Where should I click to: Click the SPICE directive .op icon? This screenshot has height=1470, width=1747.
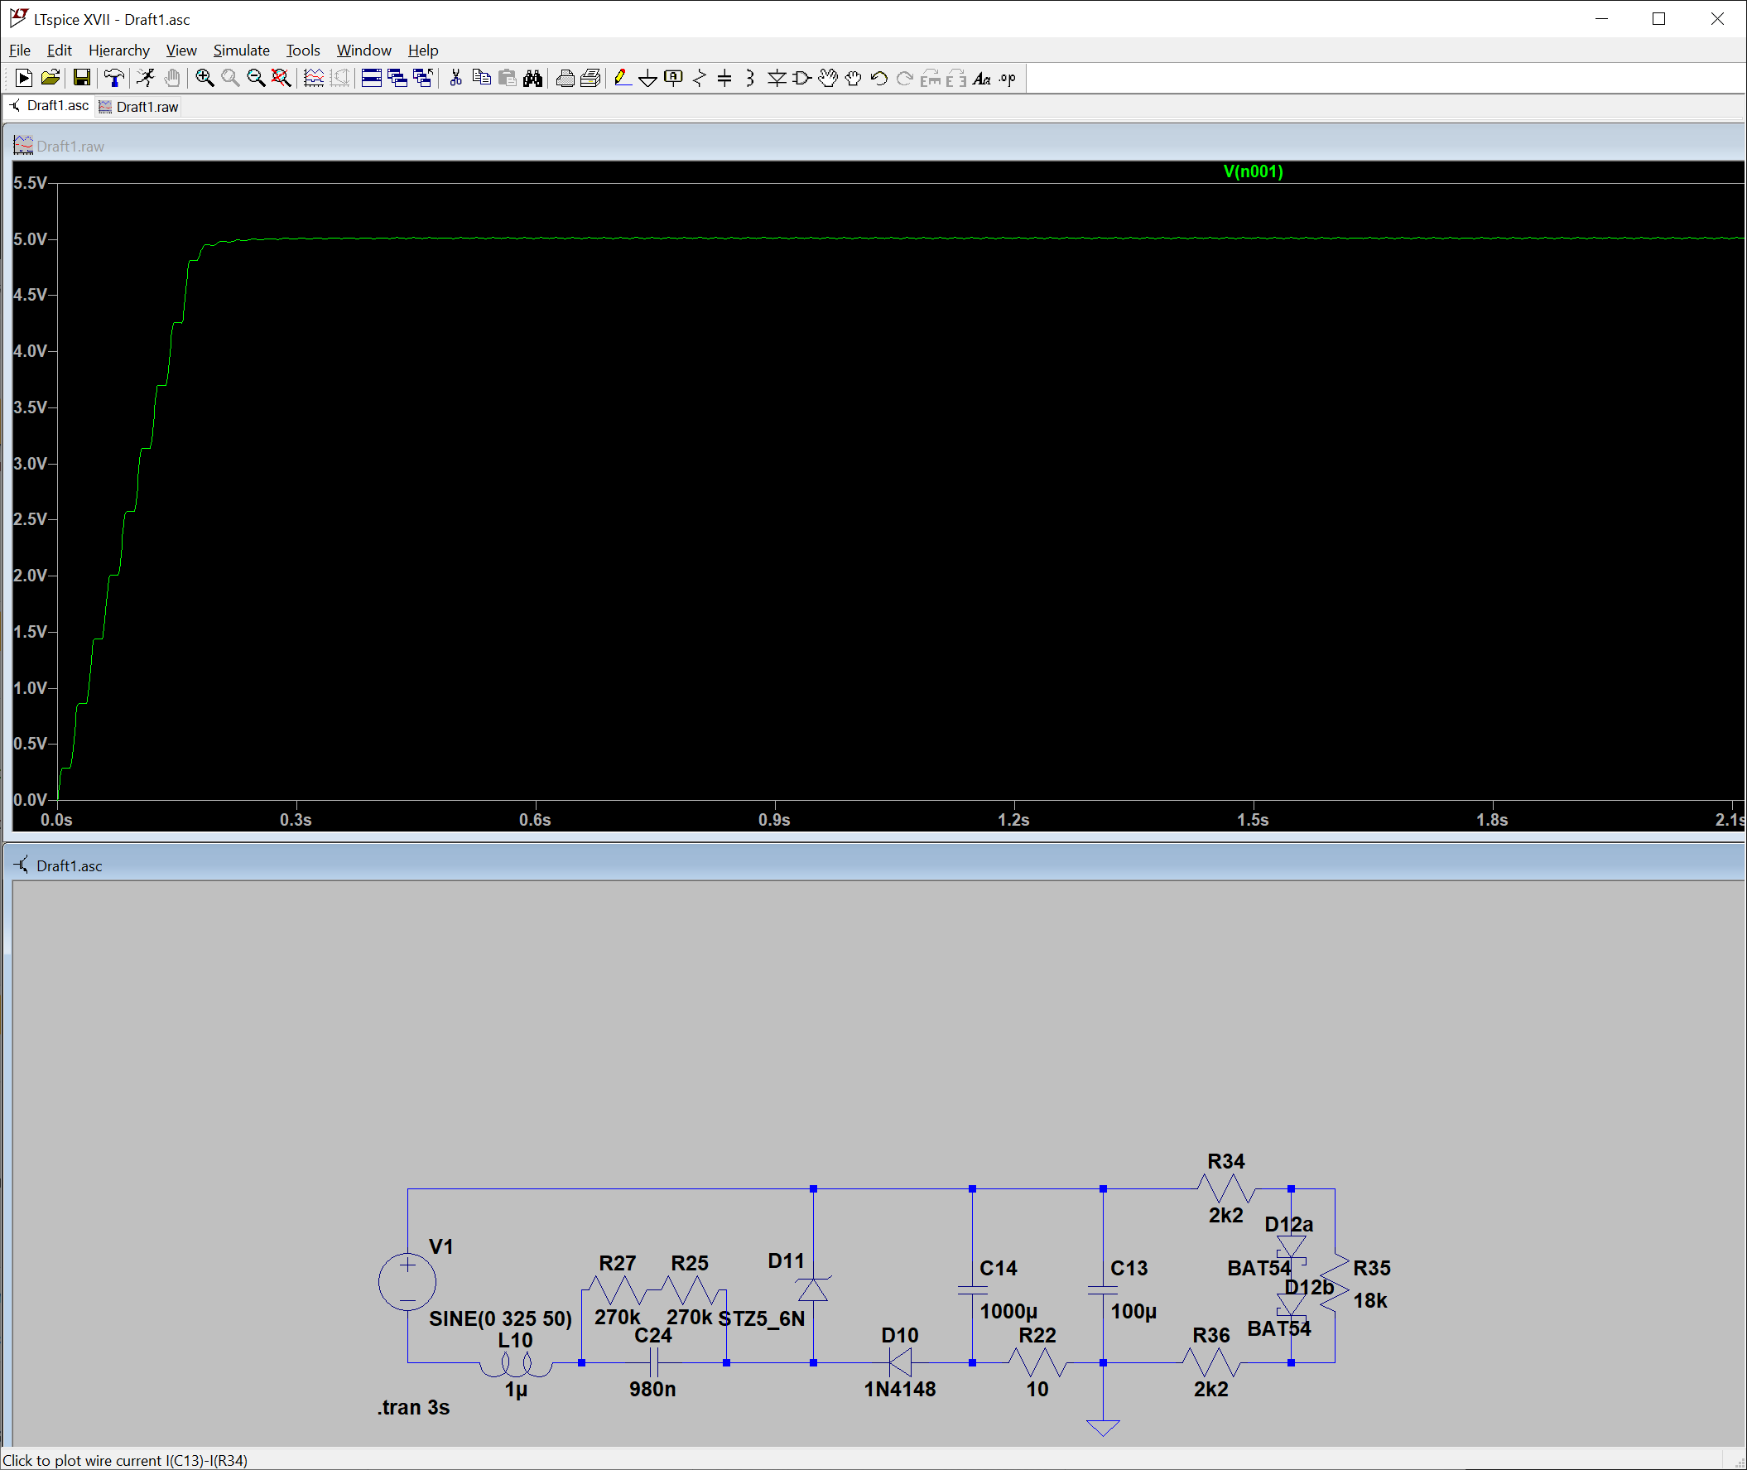tap(1008, 79)
